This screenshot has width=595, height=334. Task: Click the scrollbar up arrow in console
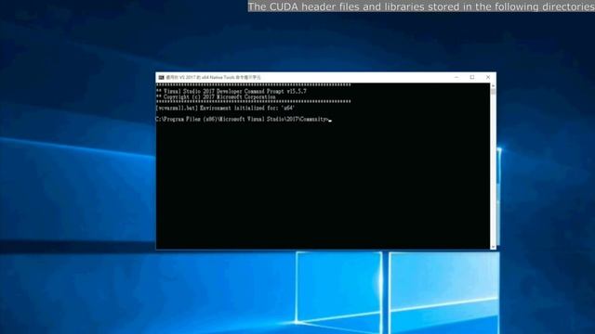493,86
